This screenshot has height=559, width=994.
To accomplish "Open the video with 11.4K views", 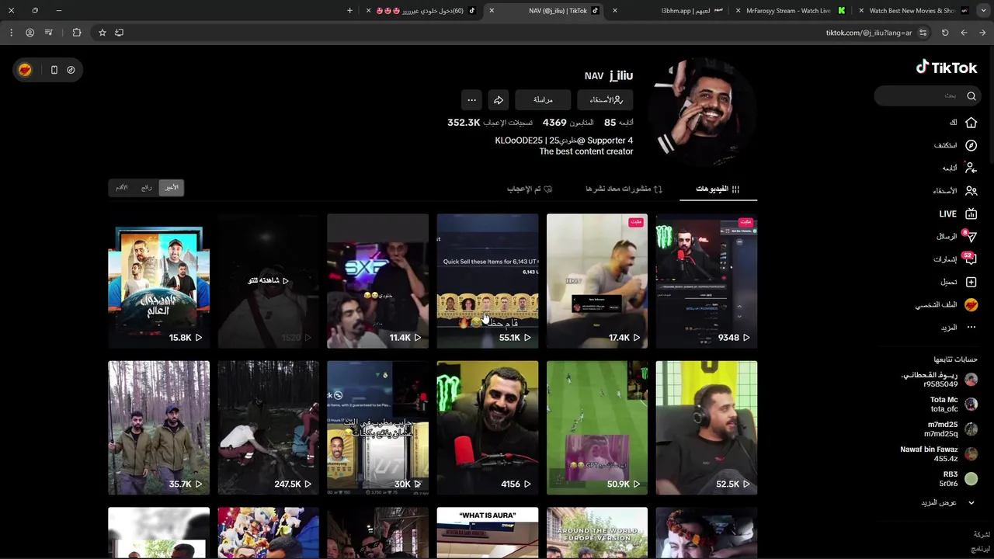I will pos(377,281).
